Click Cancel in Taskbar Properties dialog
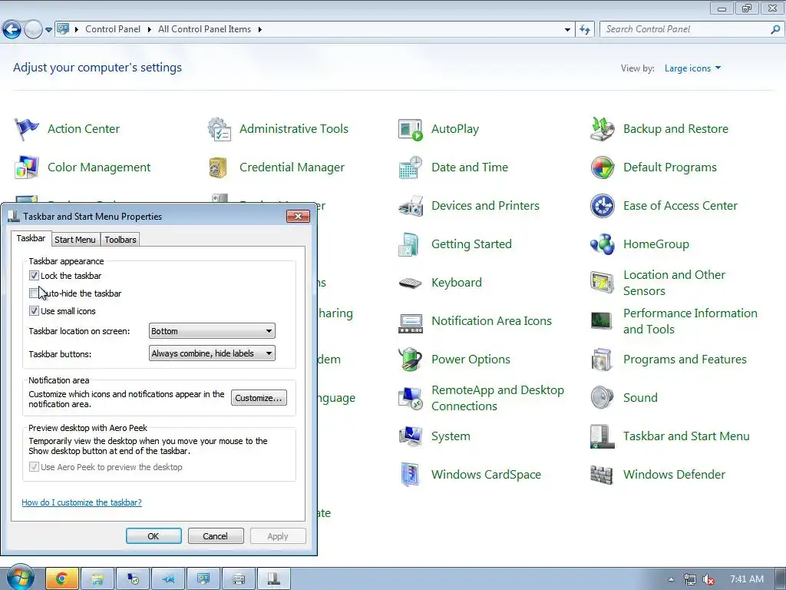This screenshot has width=786, height=590. [216, 536]
